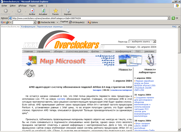Open the Мир Microsoft banner ad
181x132 pixels.
coord(89,60)
